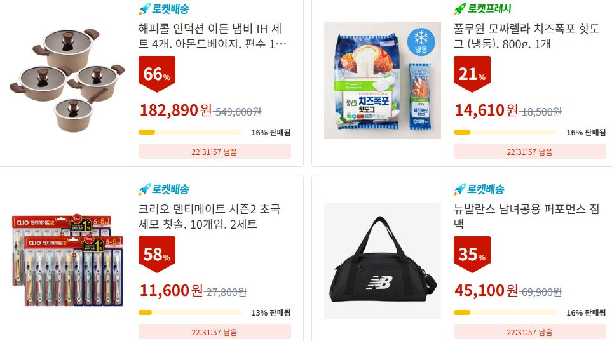Click the 21% discount badge on cheese hotdog
Screen dimensions: 612x341
pyautogui.click(x=472, y=74)
